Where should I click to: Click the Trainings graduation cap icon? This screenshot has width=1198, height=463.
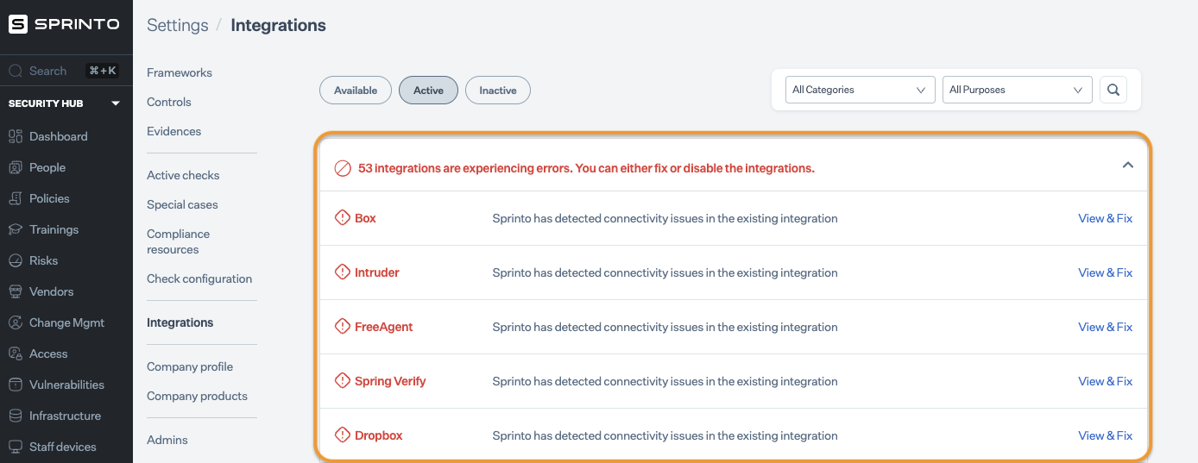coord(16,229)
